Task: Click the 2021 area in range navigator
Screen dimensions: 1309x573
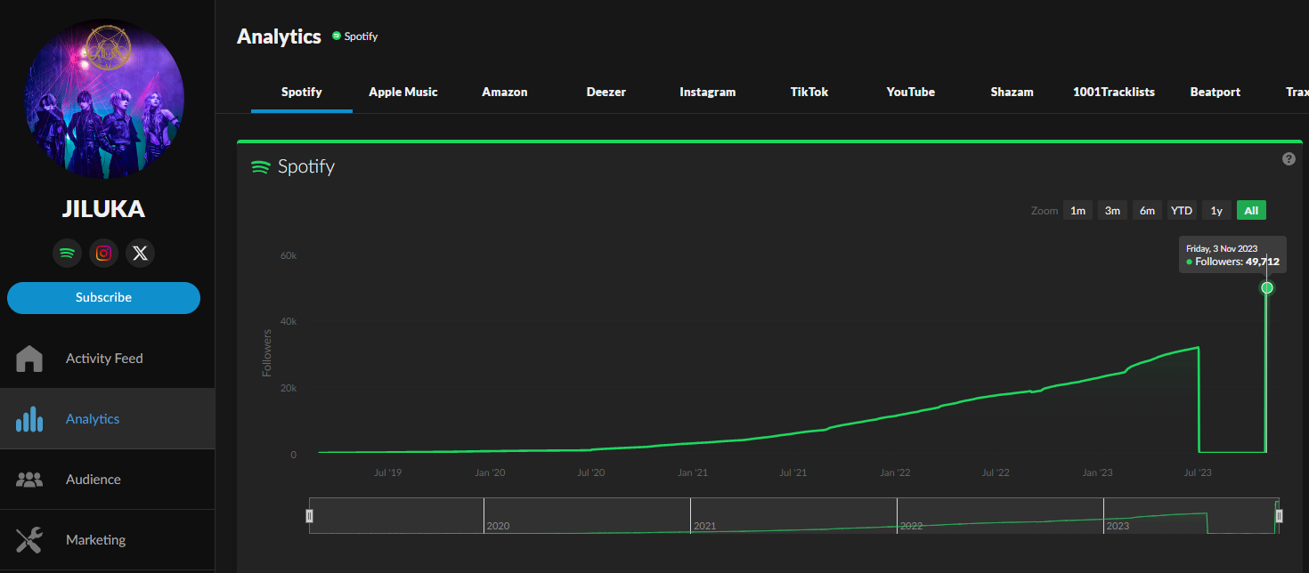Action: tap(793, 516)
